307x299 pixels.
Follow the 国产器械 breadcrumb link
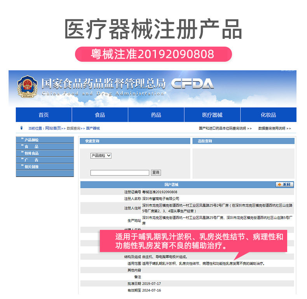pyautogui.click(x=93, y=129)
